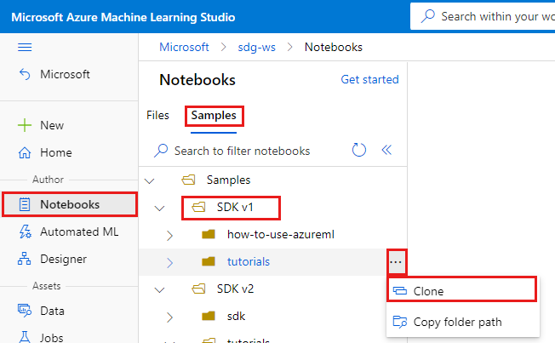The height and width of the screenshot is (343, 555).
Task: Select the Data item under Assets
Action: click(52, 311)
